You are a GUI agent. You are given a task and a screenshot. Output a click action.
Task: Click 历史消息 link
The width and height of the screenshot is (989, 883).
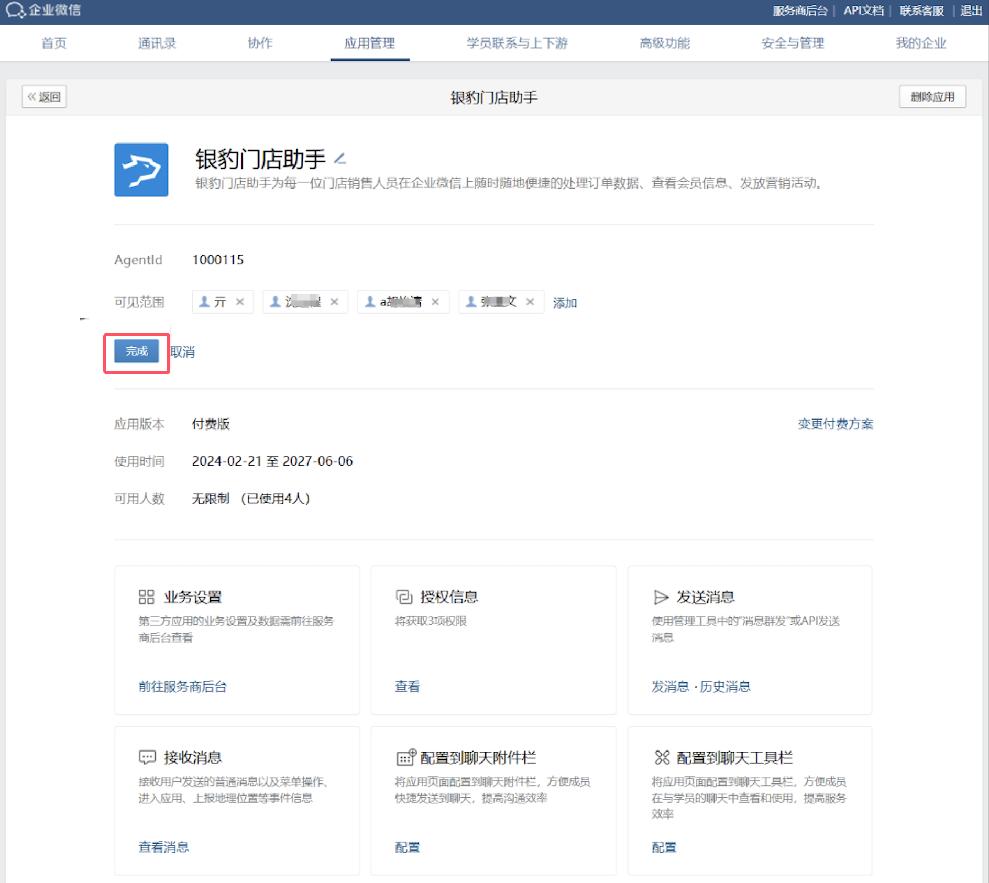coord(725,687)
